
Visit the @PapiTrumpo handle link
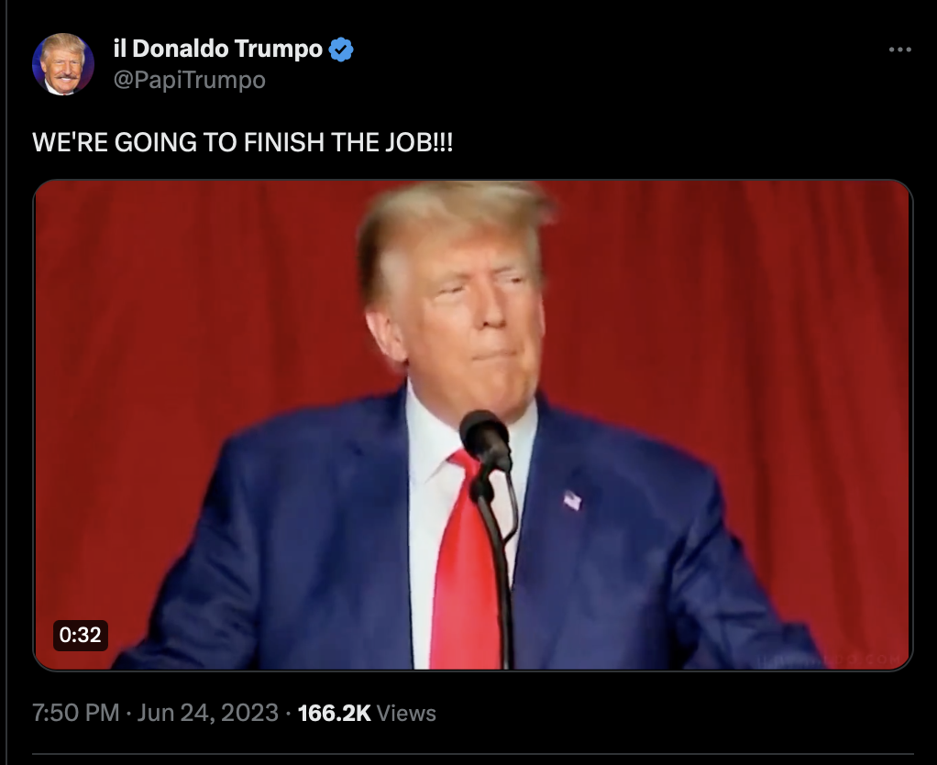[x=190, y=80]
